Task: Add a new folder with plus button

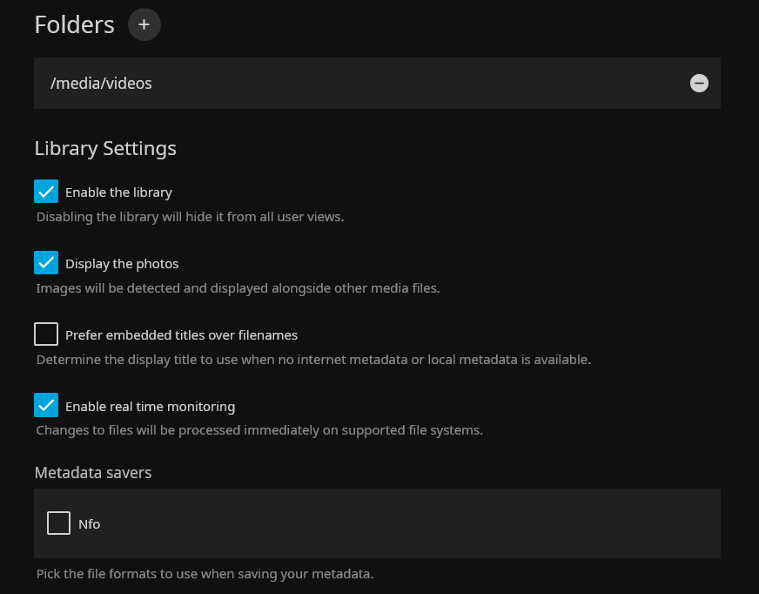Action: pyautogui.click(x=144, y=24)
